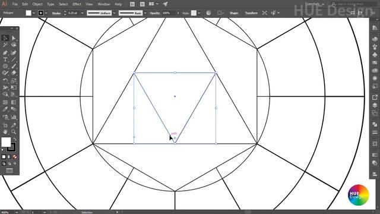This screenshot has width=380, height=214.
Task: Open the Effect menu
Action: (x=77, y=4)
